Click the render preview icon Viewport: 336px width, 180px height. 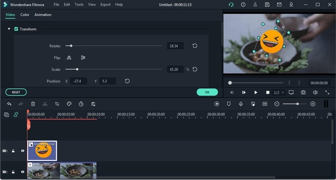pos(217,104)
